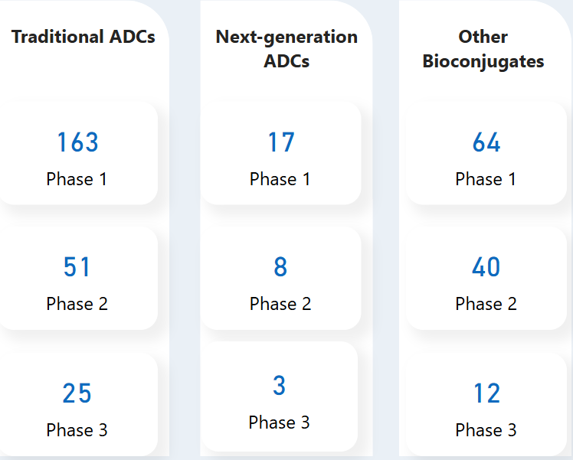Click the number 12 trial count
The image size is (573, 460).
coord(486,393)
